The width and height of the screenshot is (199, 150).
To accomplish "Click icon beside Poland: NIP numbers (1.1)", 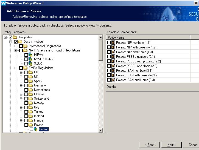I will click(x=113, y=42).
